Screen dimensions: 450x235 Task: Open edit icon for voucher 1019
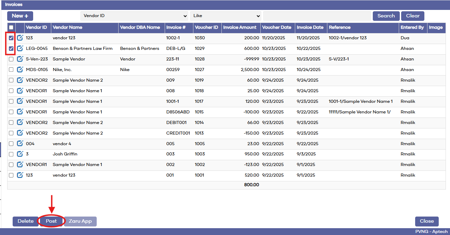coord(20,80)
